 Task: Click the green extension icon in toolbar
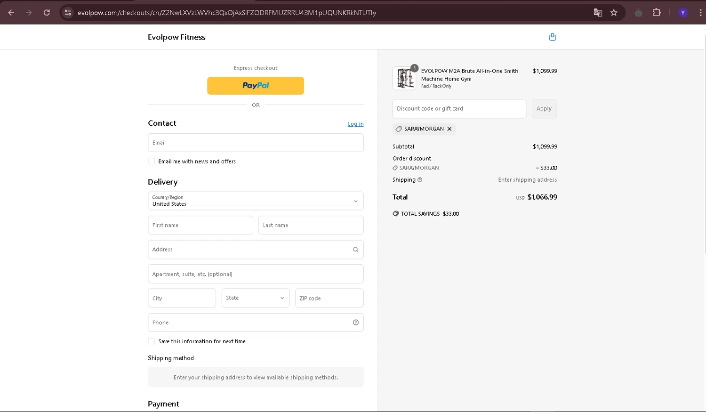638,13
